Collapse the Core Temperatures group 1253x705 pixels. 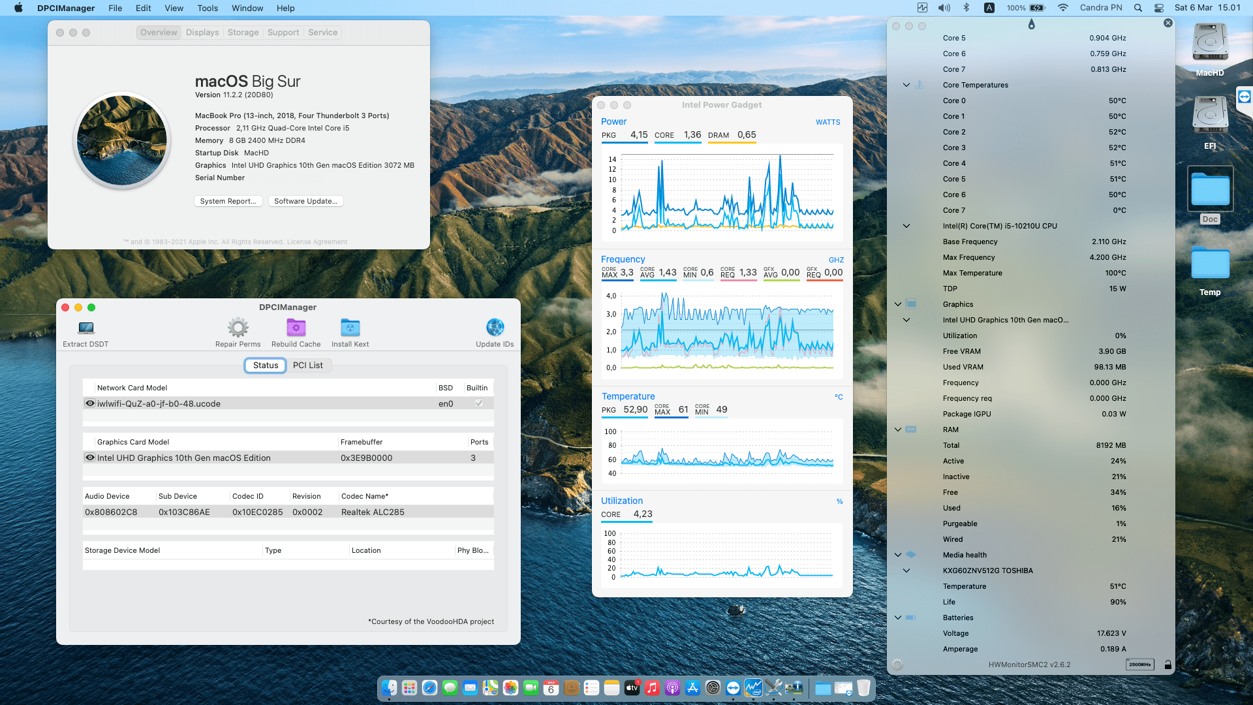[906, 85]
